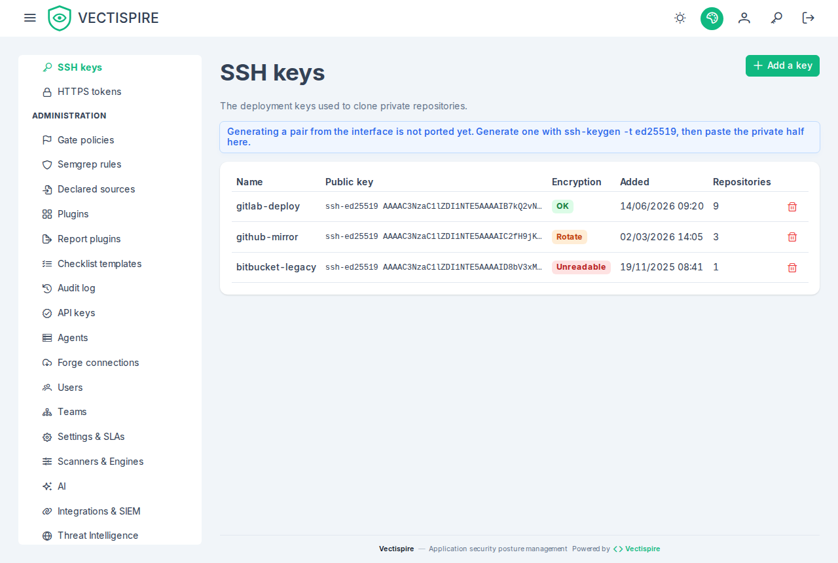This screenshot has height=563, width=838.
Task: Click the Settings & SLAs gear icon
Action: [x=47, y=437]
